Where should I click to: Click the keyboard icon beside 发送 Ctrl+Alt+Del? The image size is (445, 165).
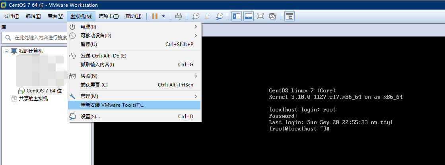point(73,56)
